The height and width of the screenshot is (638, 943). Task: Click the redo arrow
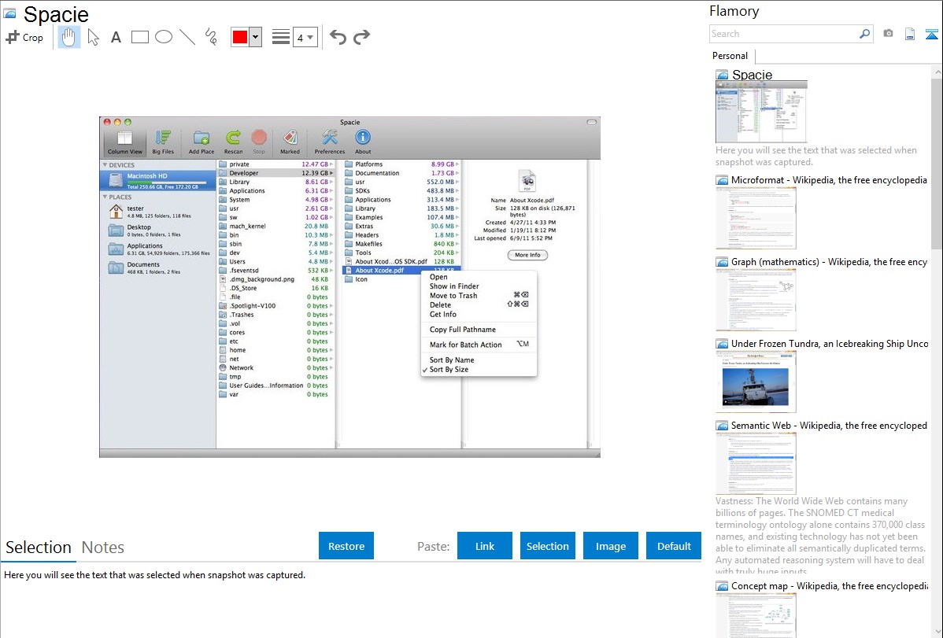tap(361, 37)
